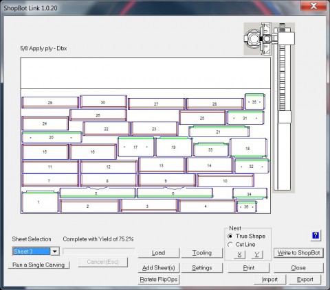330x290 pixels.
Task: Select nested part 16
Action: tap(93, 152)
